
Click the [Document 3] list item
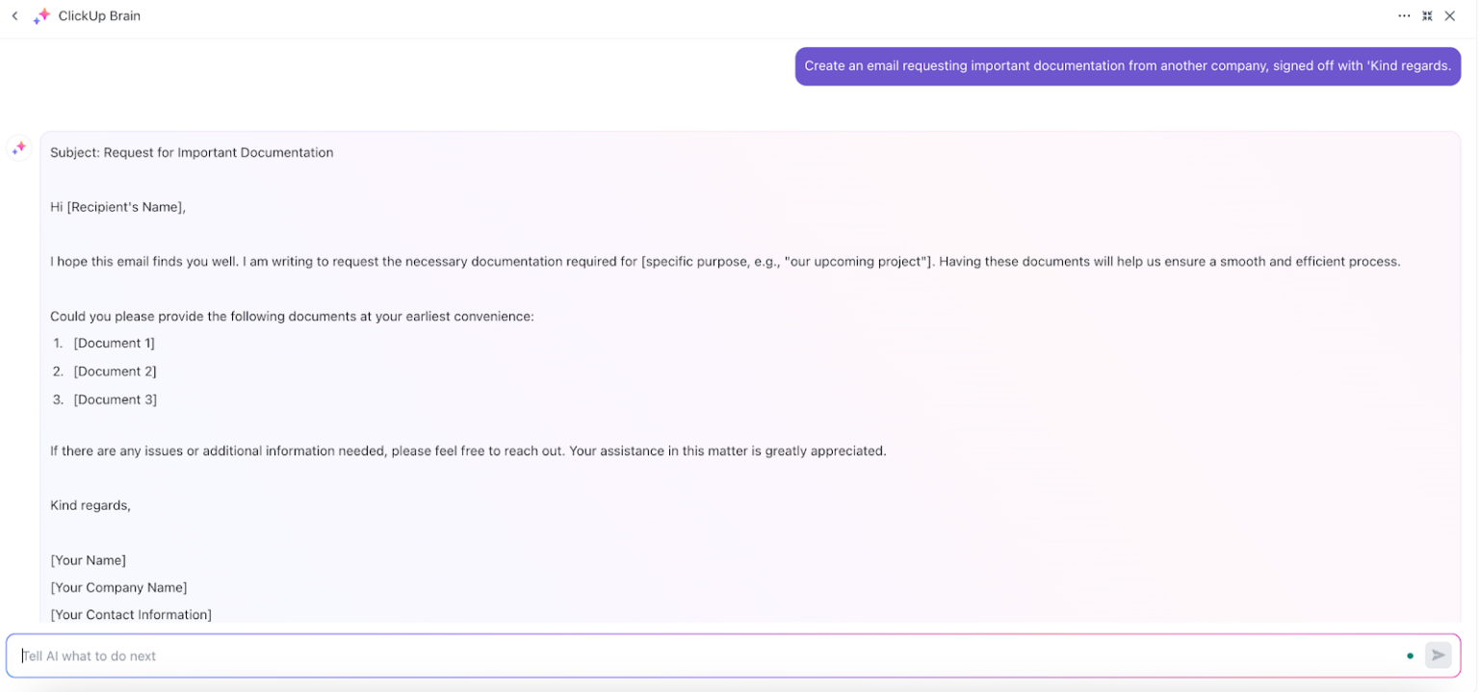tap(115, 398)
